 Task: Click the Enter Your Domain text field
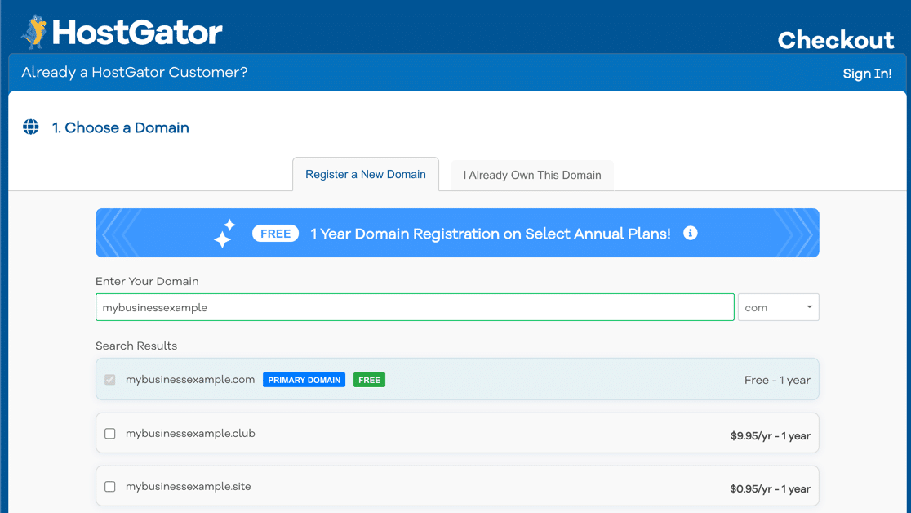(415, 307)
